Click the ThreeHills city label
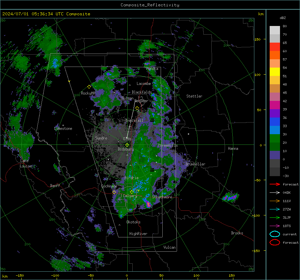The width and height of the screenshot is (300, 280). [x=168, y=145]
